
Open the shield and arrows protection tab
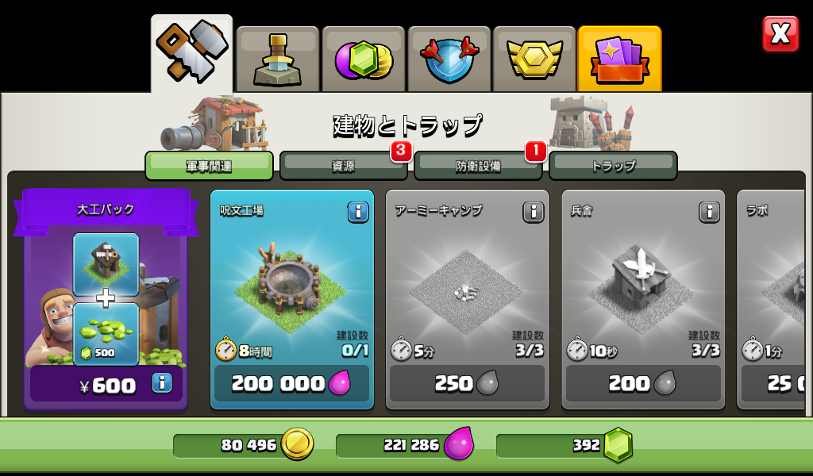point(449,59)
